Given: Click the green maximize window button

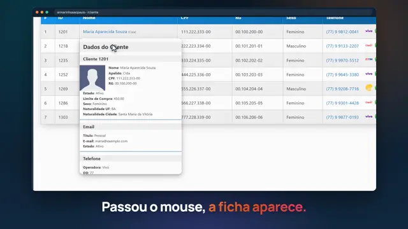Looking at the screenshot, I should pos(47,12).
